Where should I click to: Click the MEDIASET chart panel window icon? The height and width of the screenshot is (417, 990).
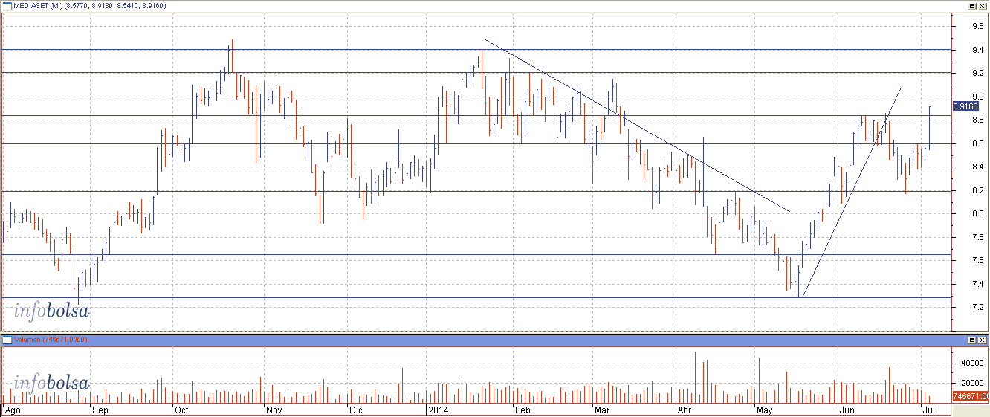pos(6,5)
